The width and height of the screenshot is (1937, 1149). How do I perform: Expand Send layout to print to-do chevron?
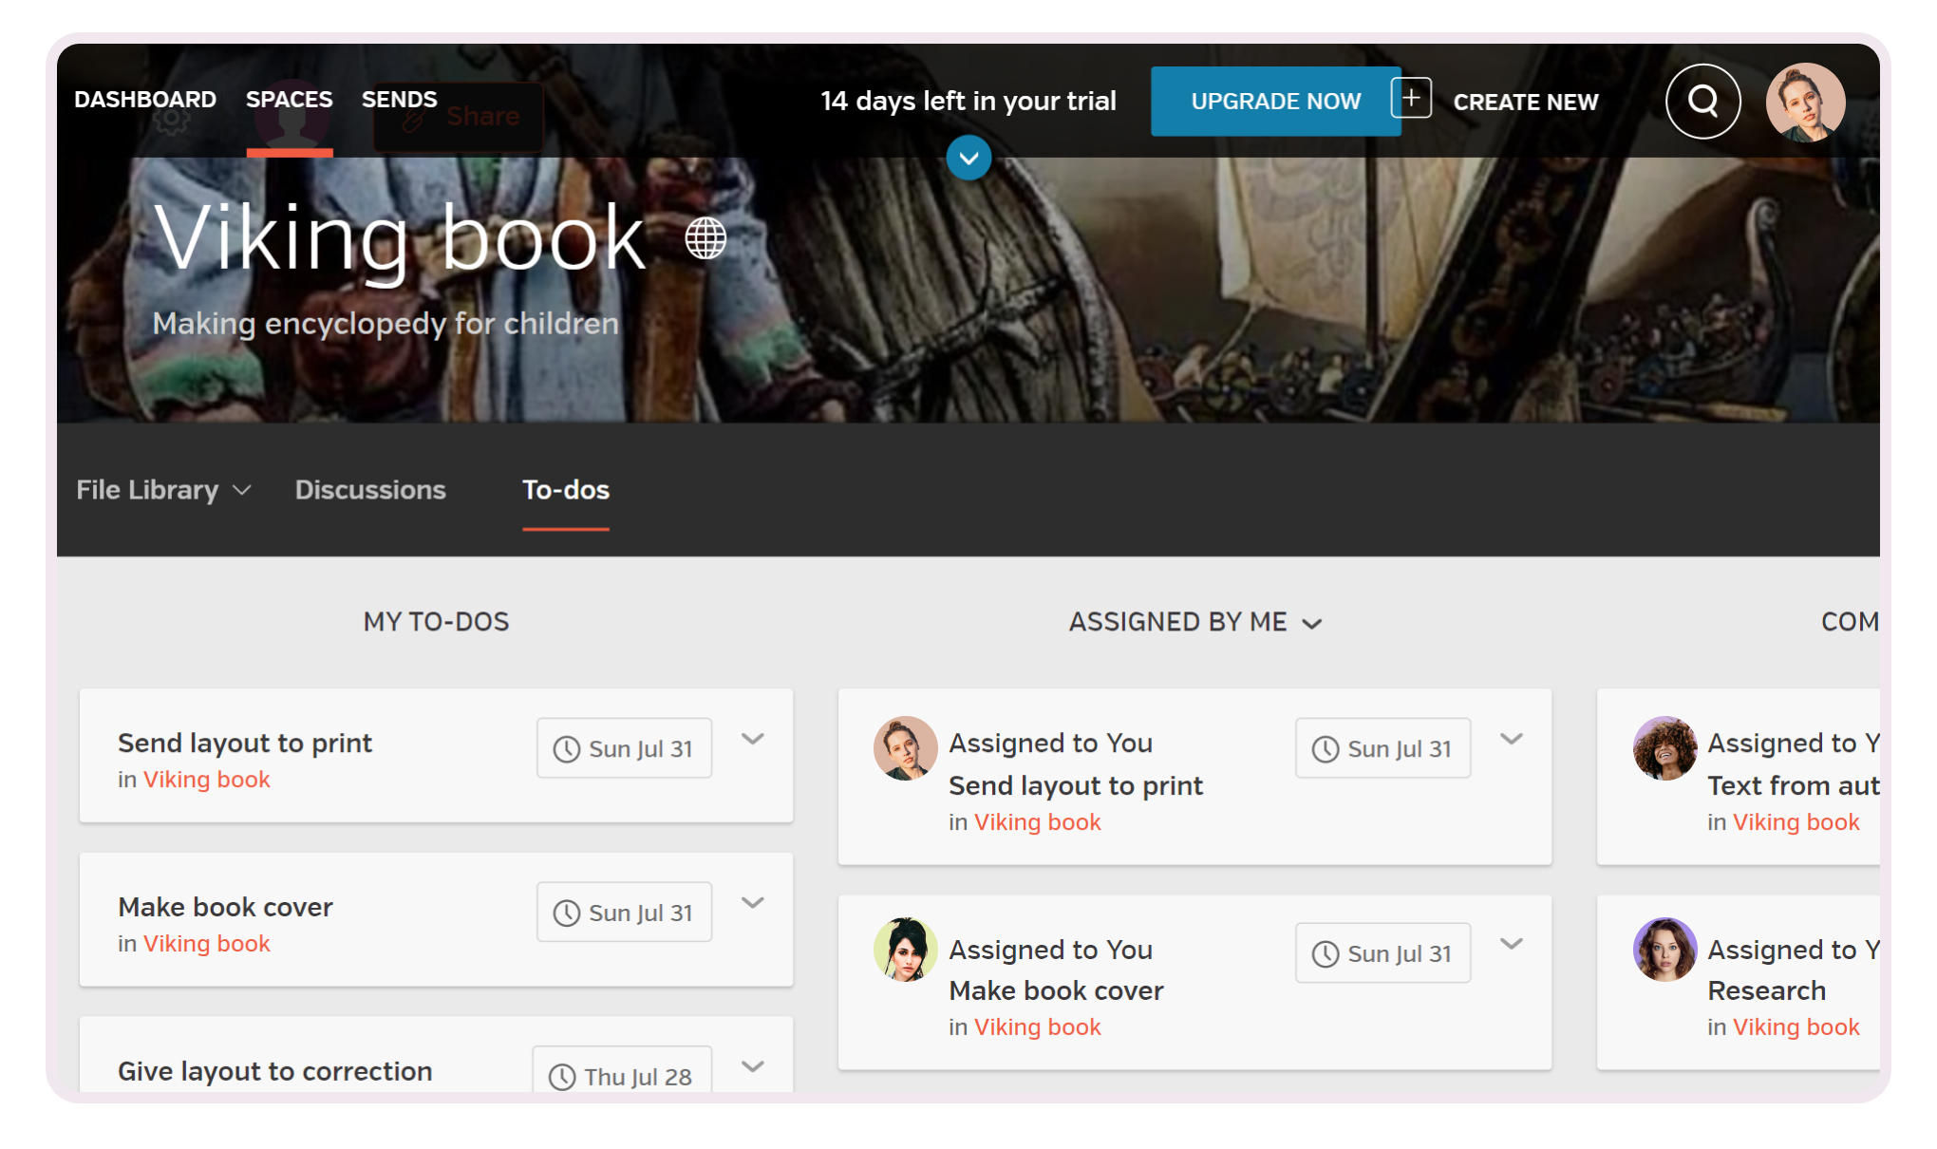753,739
